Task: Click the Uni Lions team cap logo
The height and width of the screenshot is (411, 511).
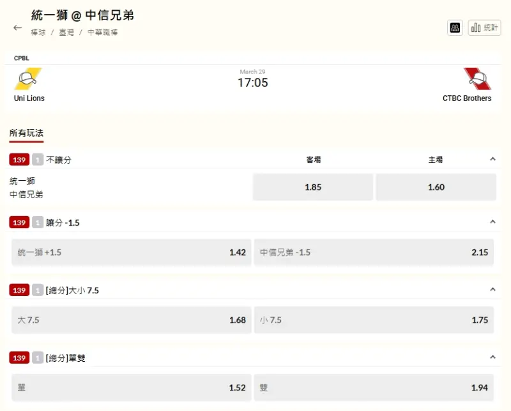Action: (28, 79)
